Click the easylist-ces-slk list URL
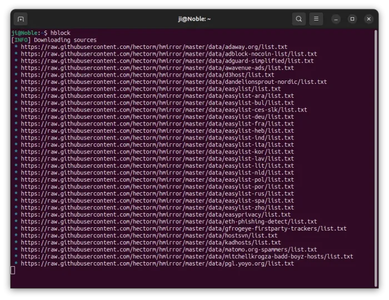 point(164,109)
